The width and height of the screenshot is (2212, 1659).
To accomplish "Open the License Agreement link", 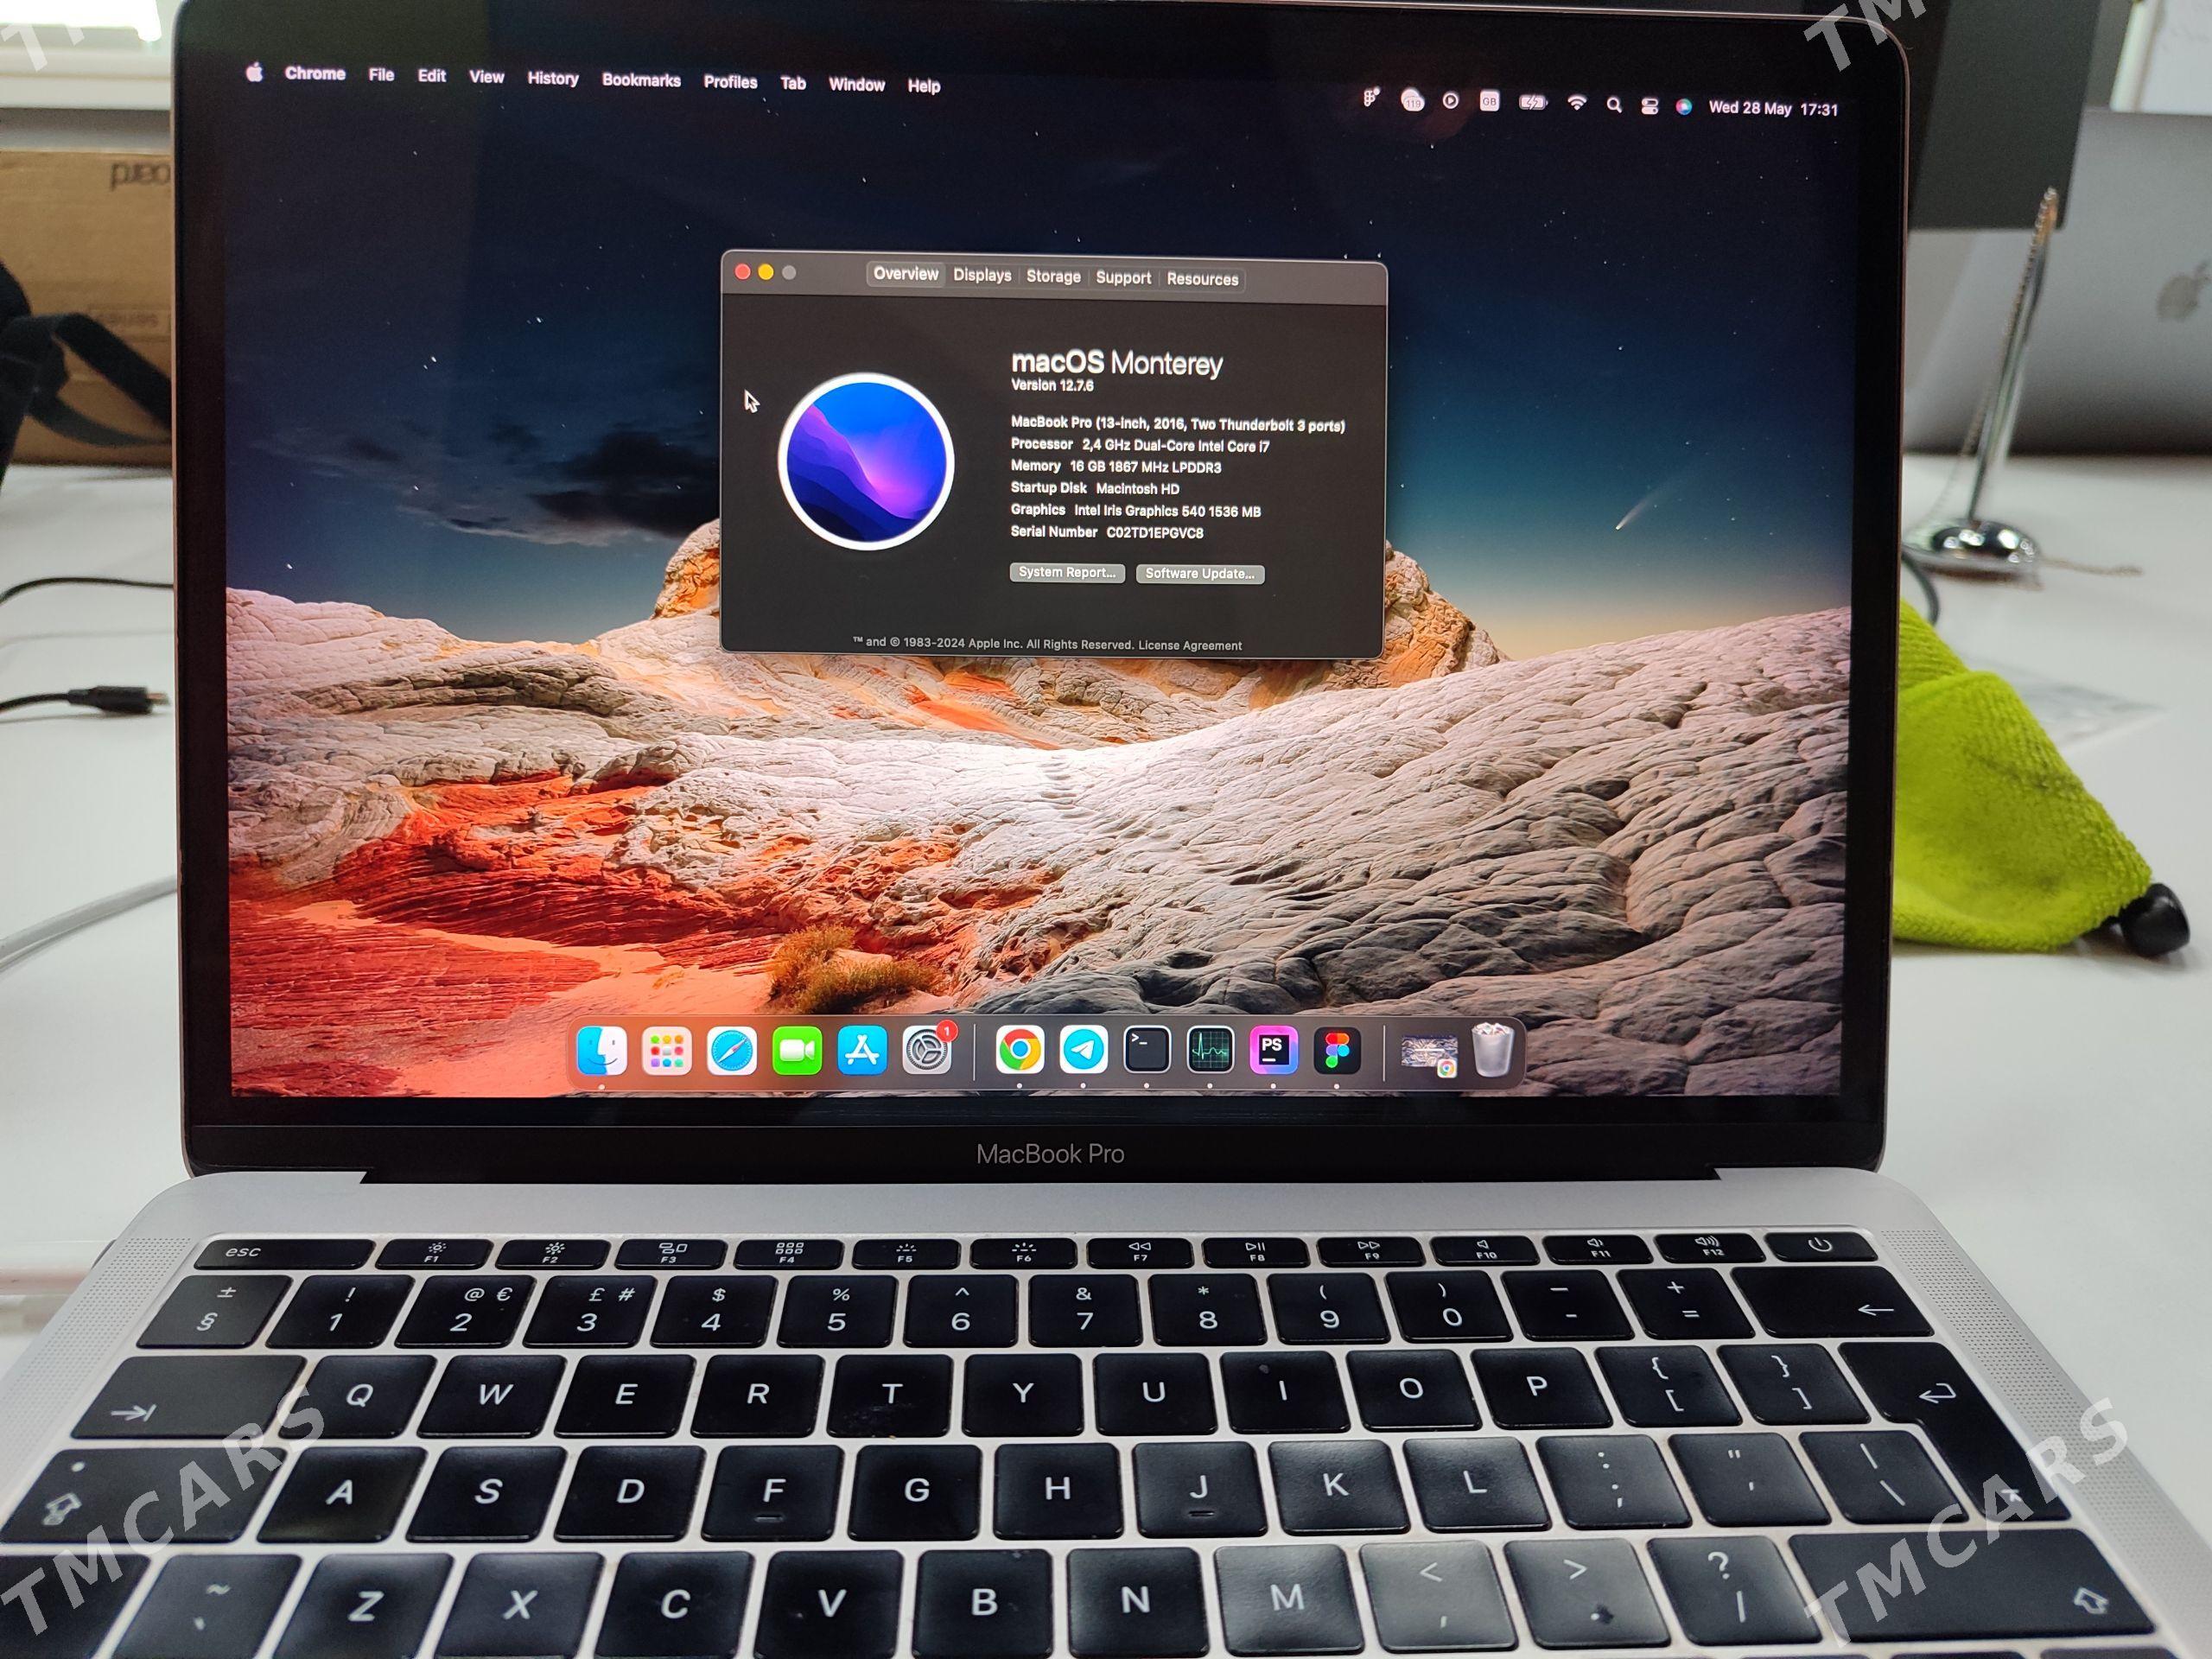I will pyautogui.click(x=1189, y=645).
